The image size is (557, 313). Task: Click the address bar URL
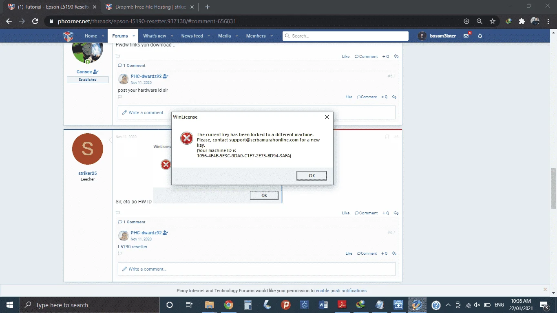147,21
